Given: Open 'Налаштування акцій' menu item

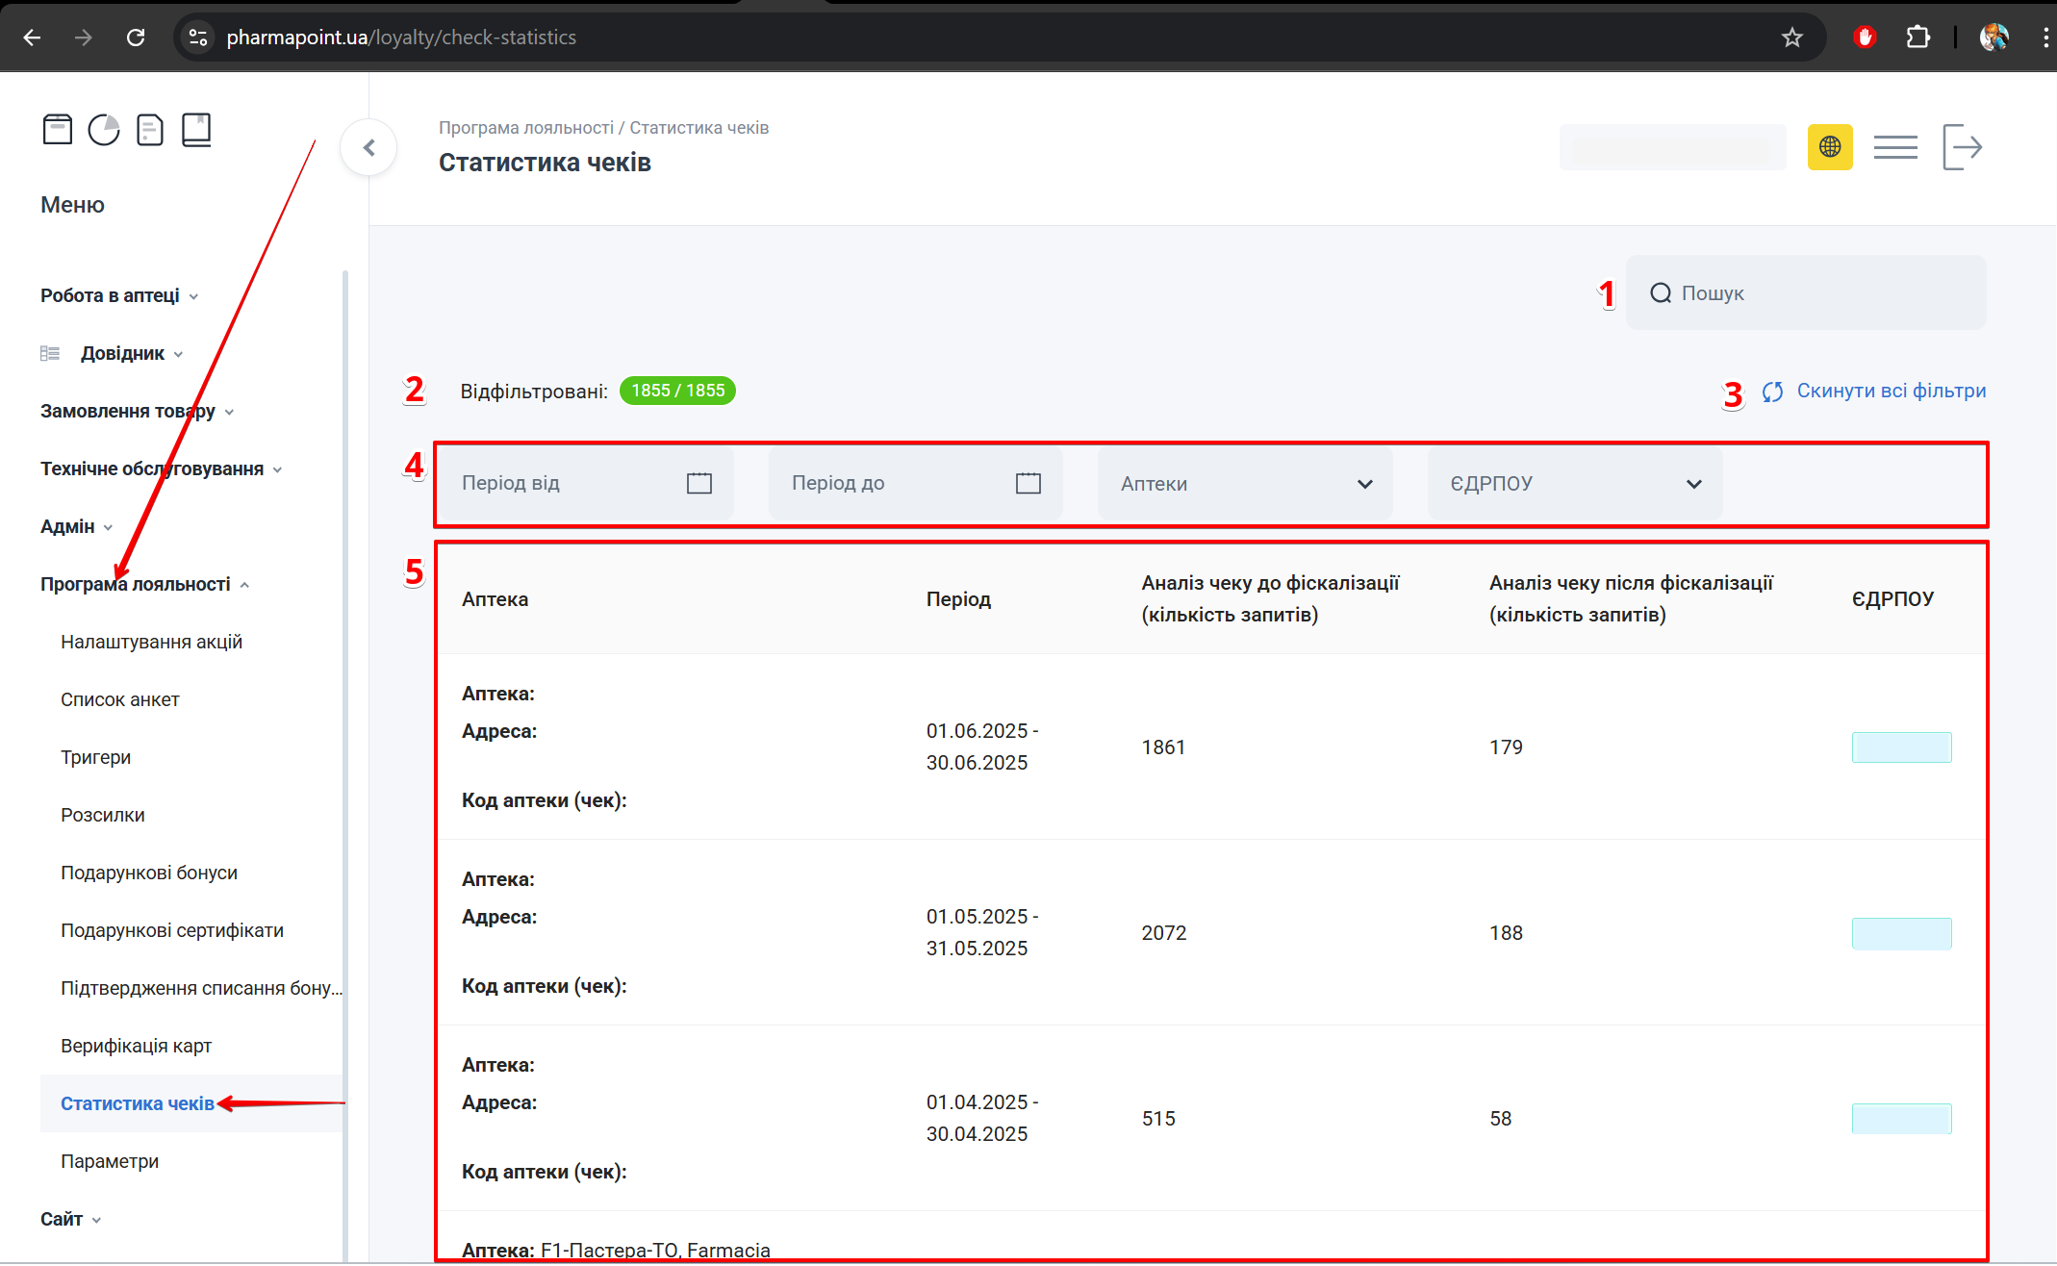Looking at the screenshot, I should click(151, 642).
